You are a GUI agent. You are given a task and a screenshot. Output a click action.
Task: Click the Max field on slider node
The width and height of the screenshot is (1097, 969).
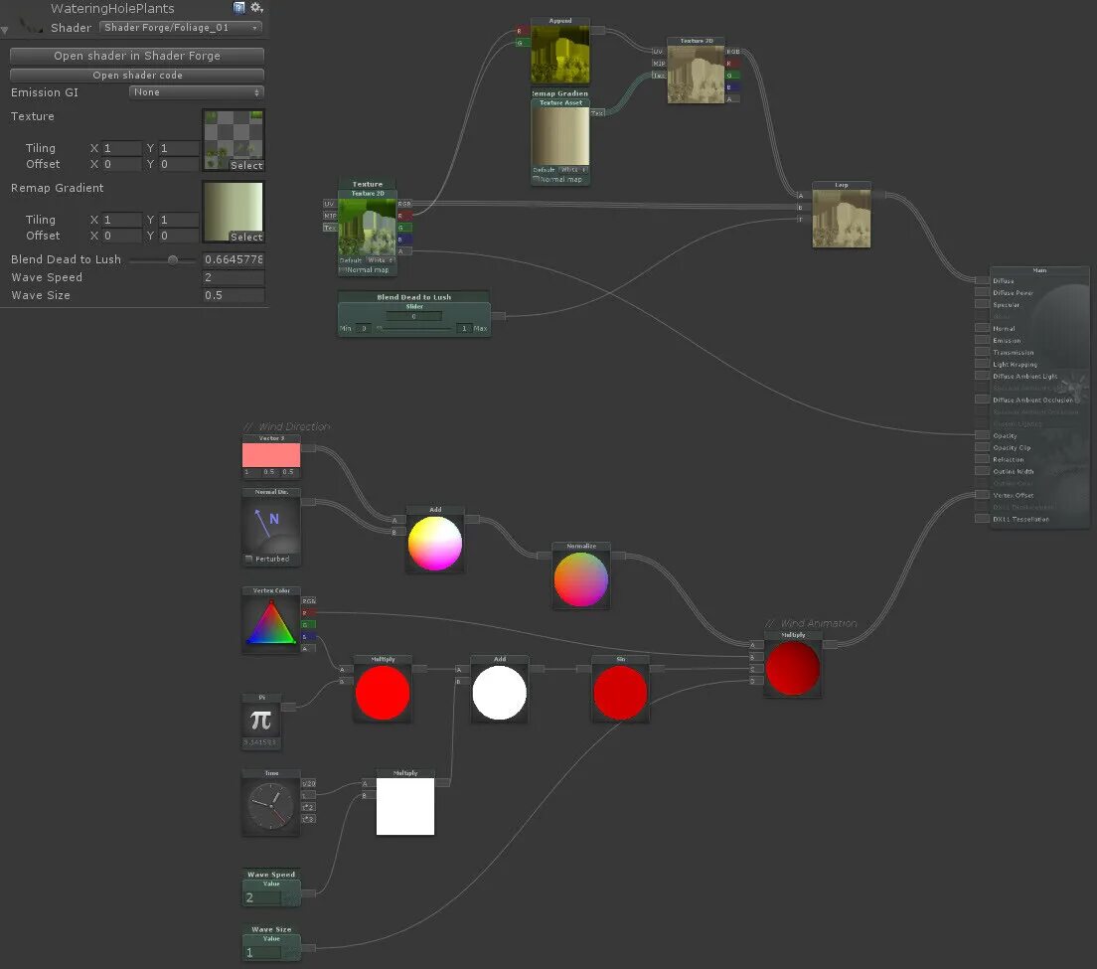[x=464, y=328]
